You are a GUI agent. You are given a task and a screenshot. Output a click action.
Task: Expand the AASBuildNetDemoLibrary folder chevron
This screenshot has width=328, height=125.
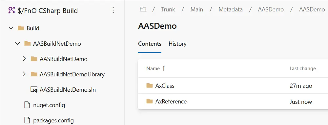pos(24,74)
